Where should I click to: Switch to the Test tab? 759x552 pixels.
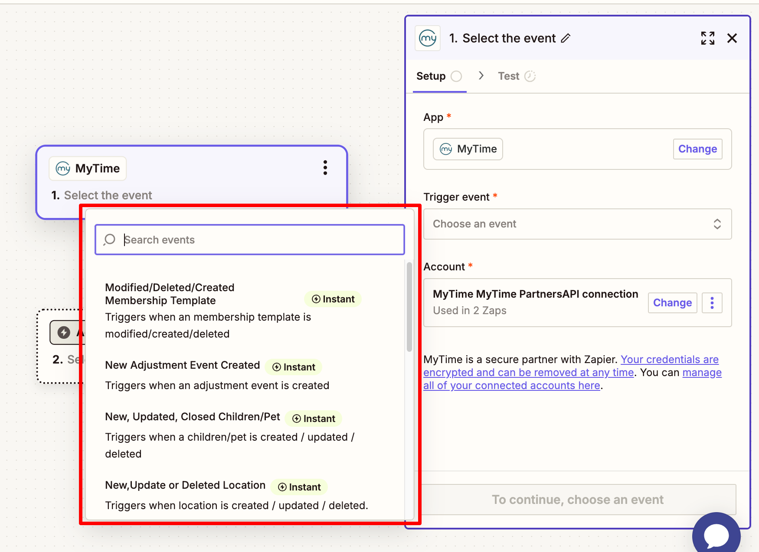(x=517, y=76)
